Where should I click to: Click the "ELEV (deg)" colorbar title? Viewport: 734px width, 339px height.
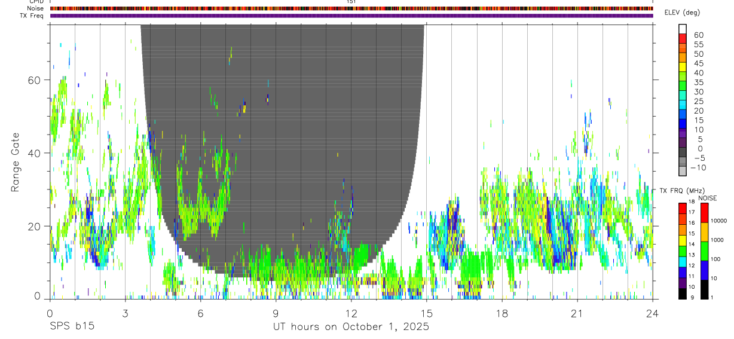coord(682,13)
